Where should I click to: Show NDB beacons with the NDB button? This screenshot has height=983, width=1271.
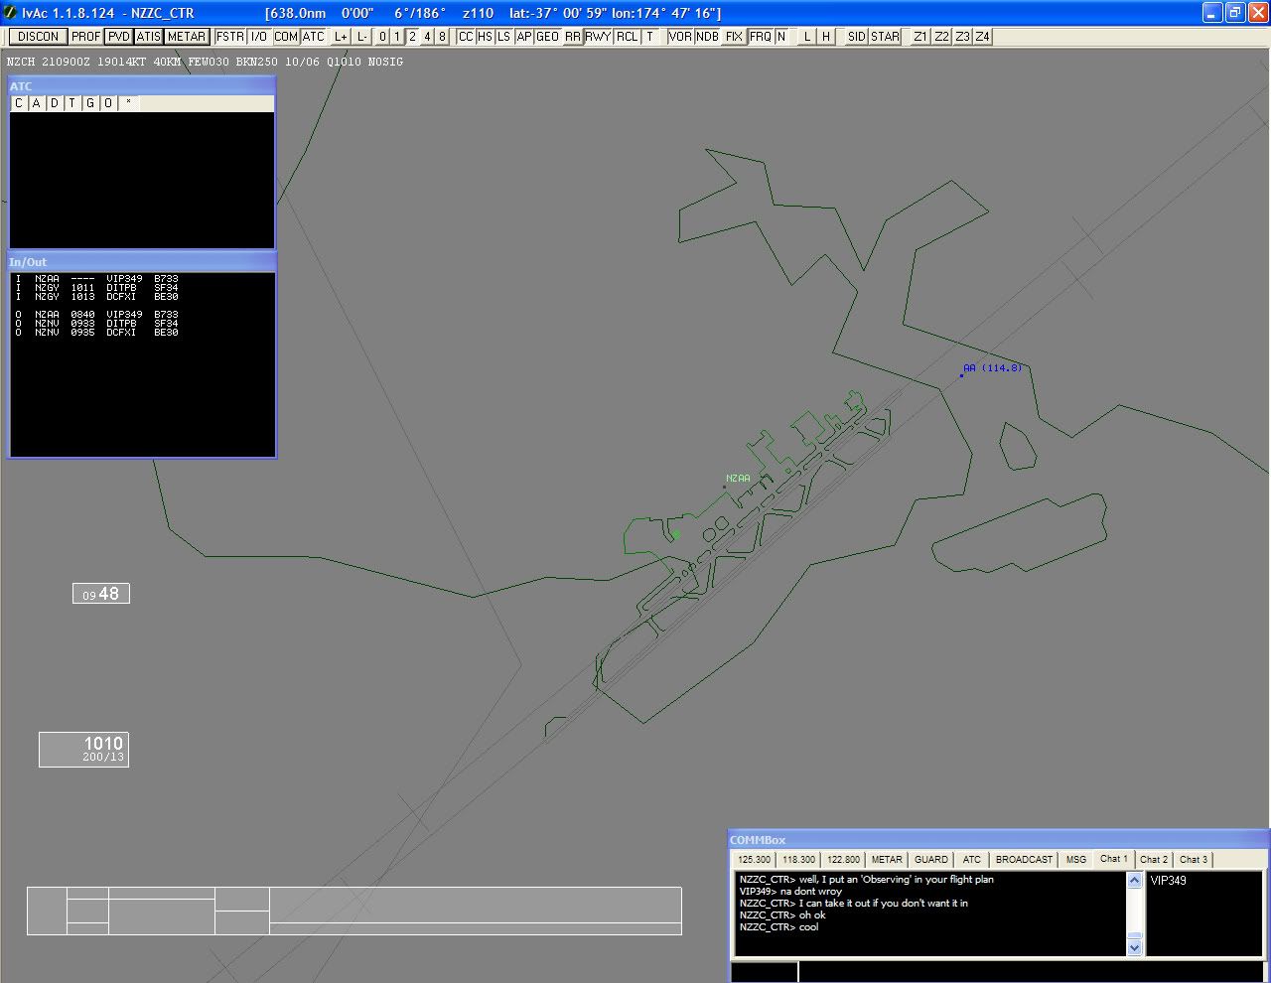pyautogui.click(x=707, y=37)
